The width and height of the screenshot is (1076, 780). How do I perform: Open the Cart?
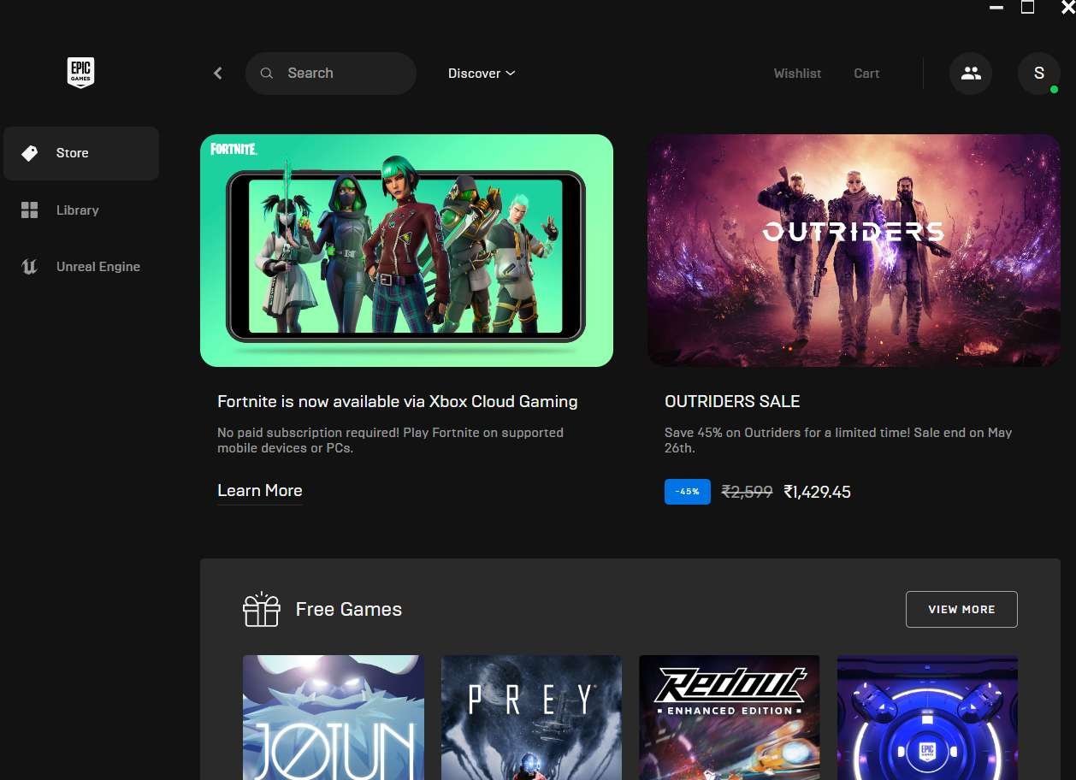(x=866, y=73)
